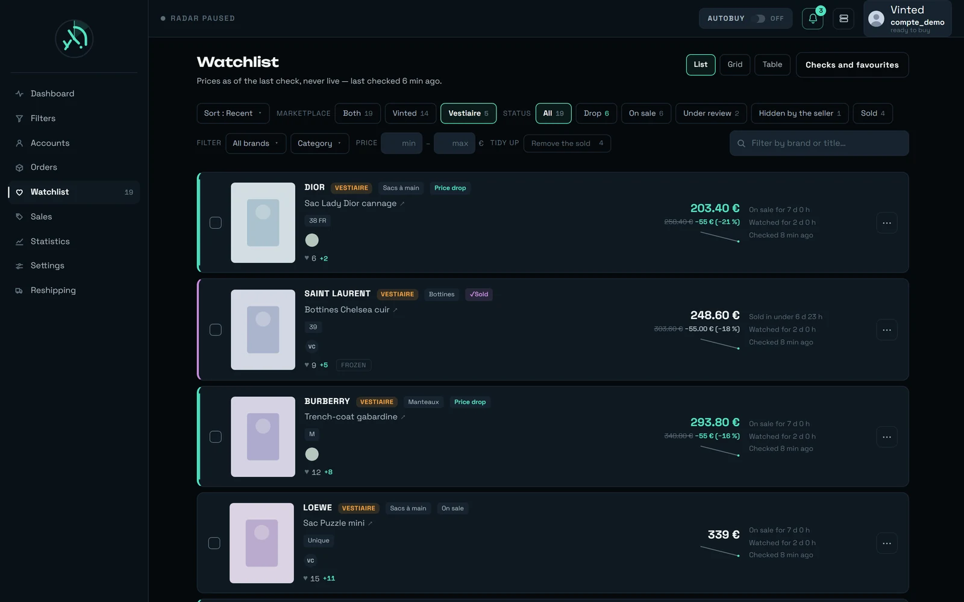The width and height of the screenshot is (964, 602).
Task: Open the server stack icon in header
Action: click(843, 19)
